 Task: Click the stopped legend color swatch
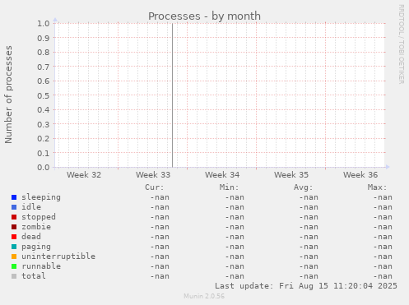pyautogui.click(x=14, y=217)
